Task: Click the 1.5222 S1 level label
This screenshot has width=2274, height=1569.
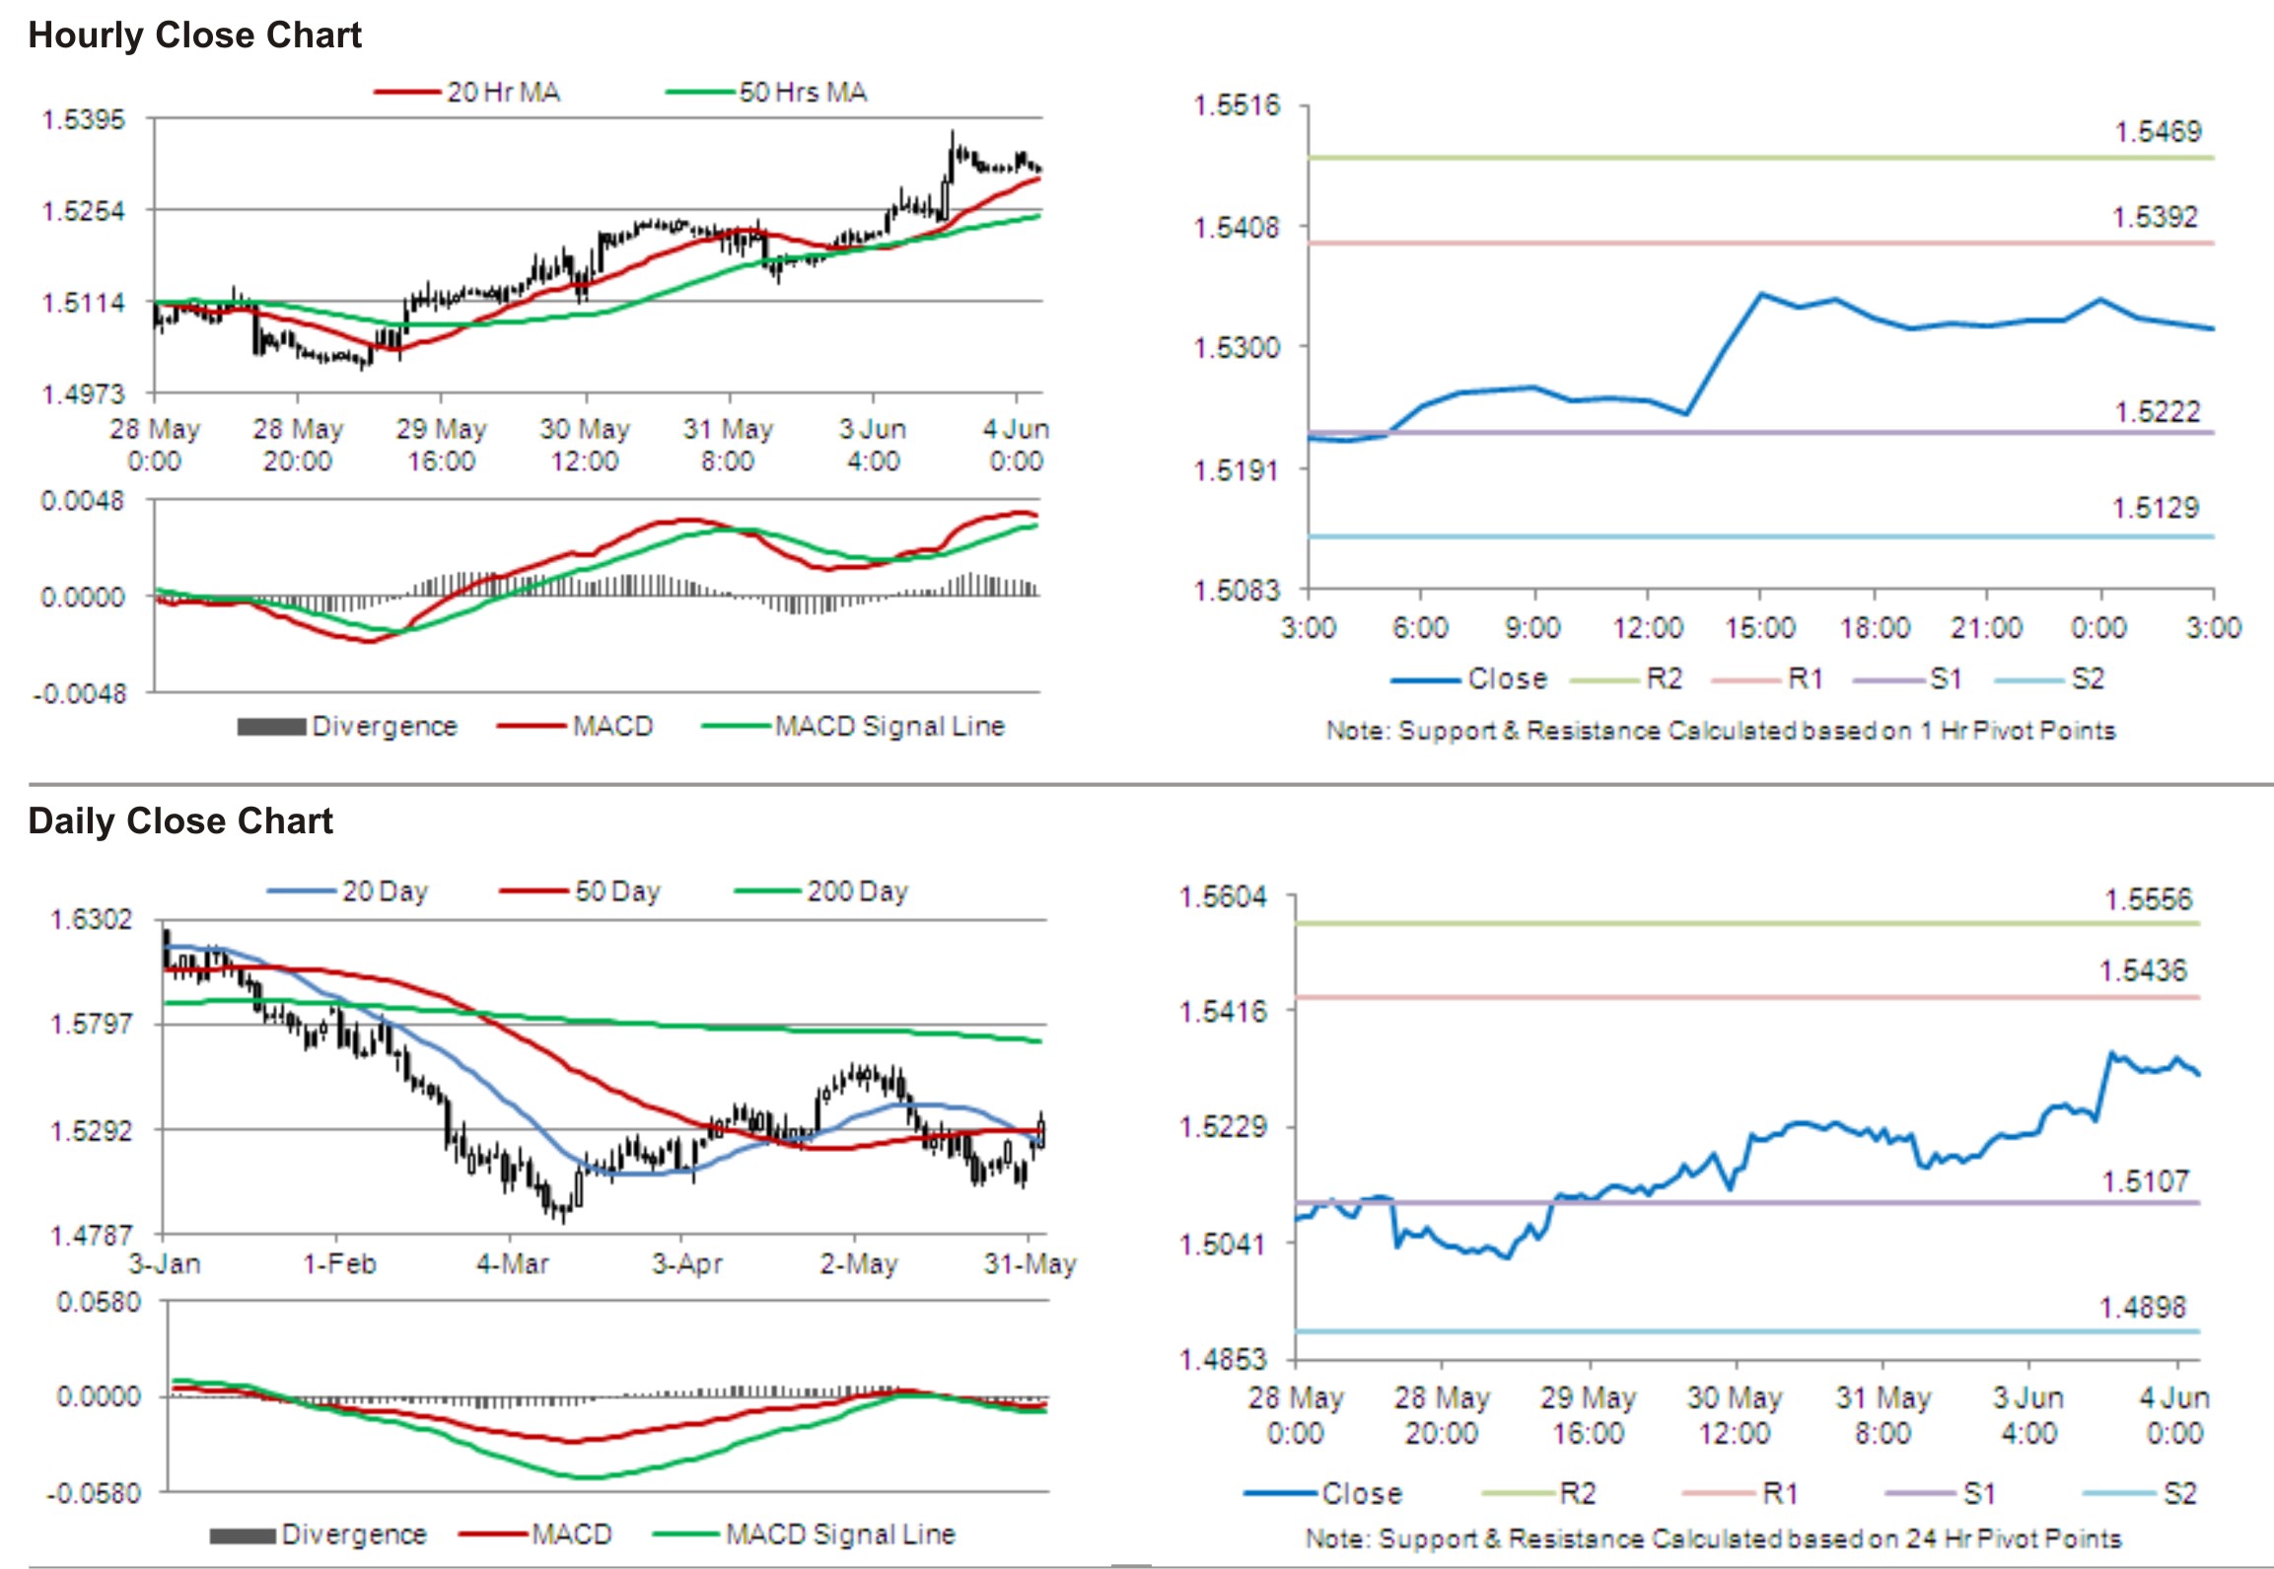Action: [2157, 412]
